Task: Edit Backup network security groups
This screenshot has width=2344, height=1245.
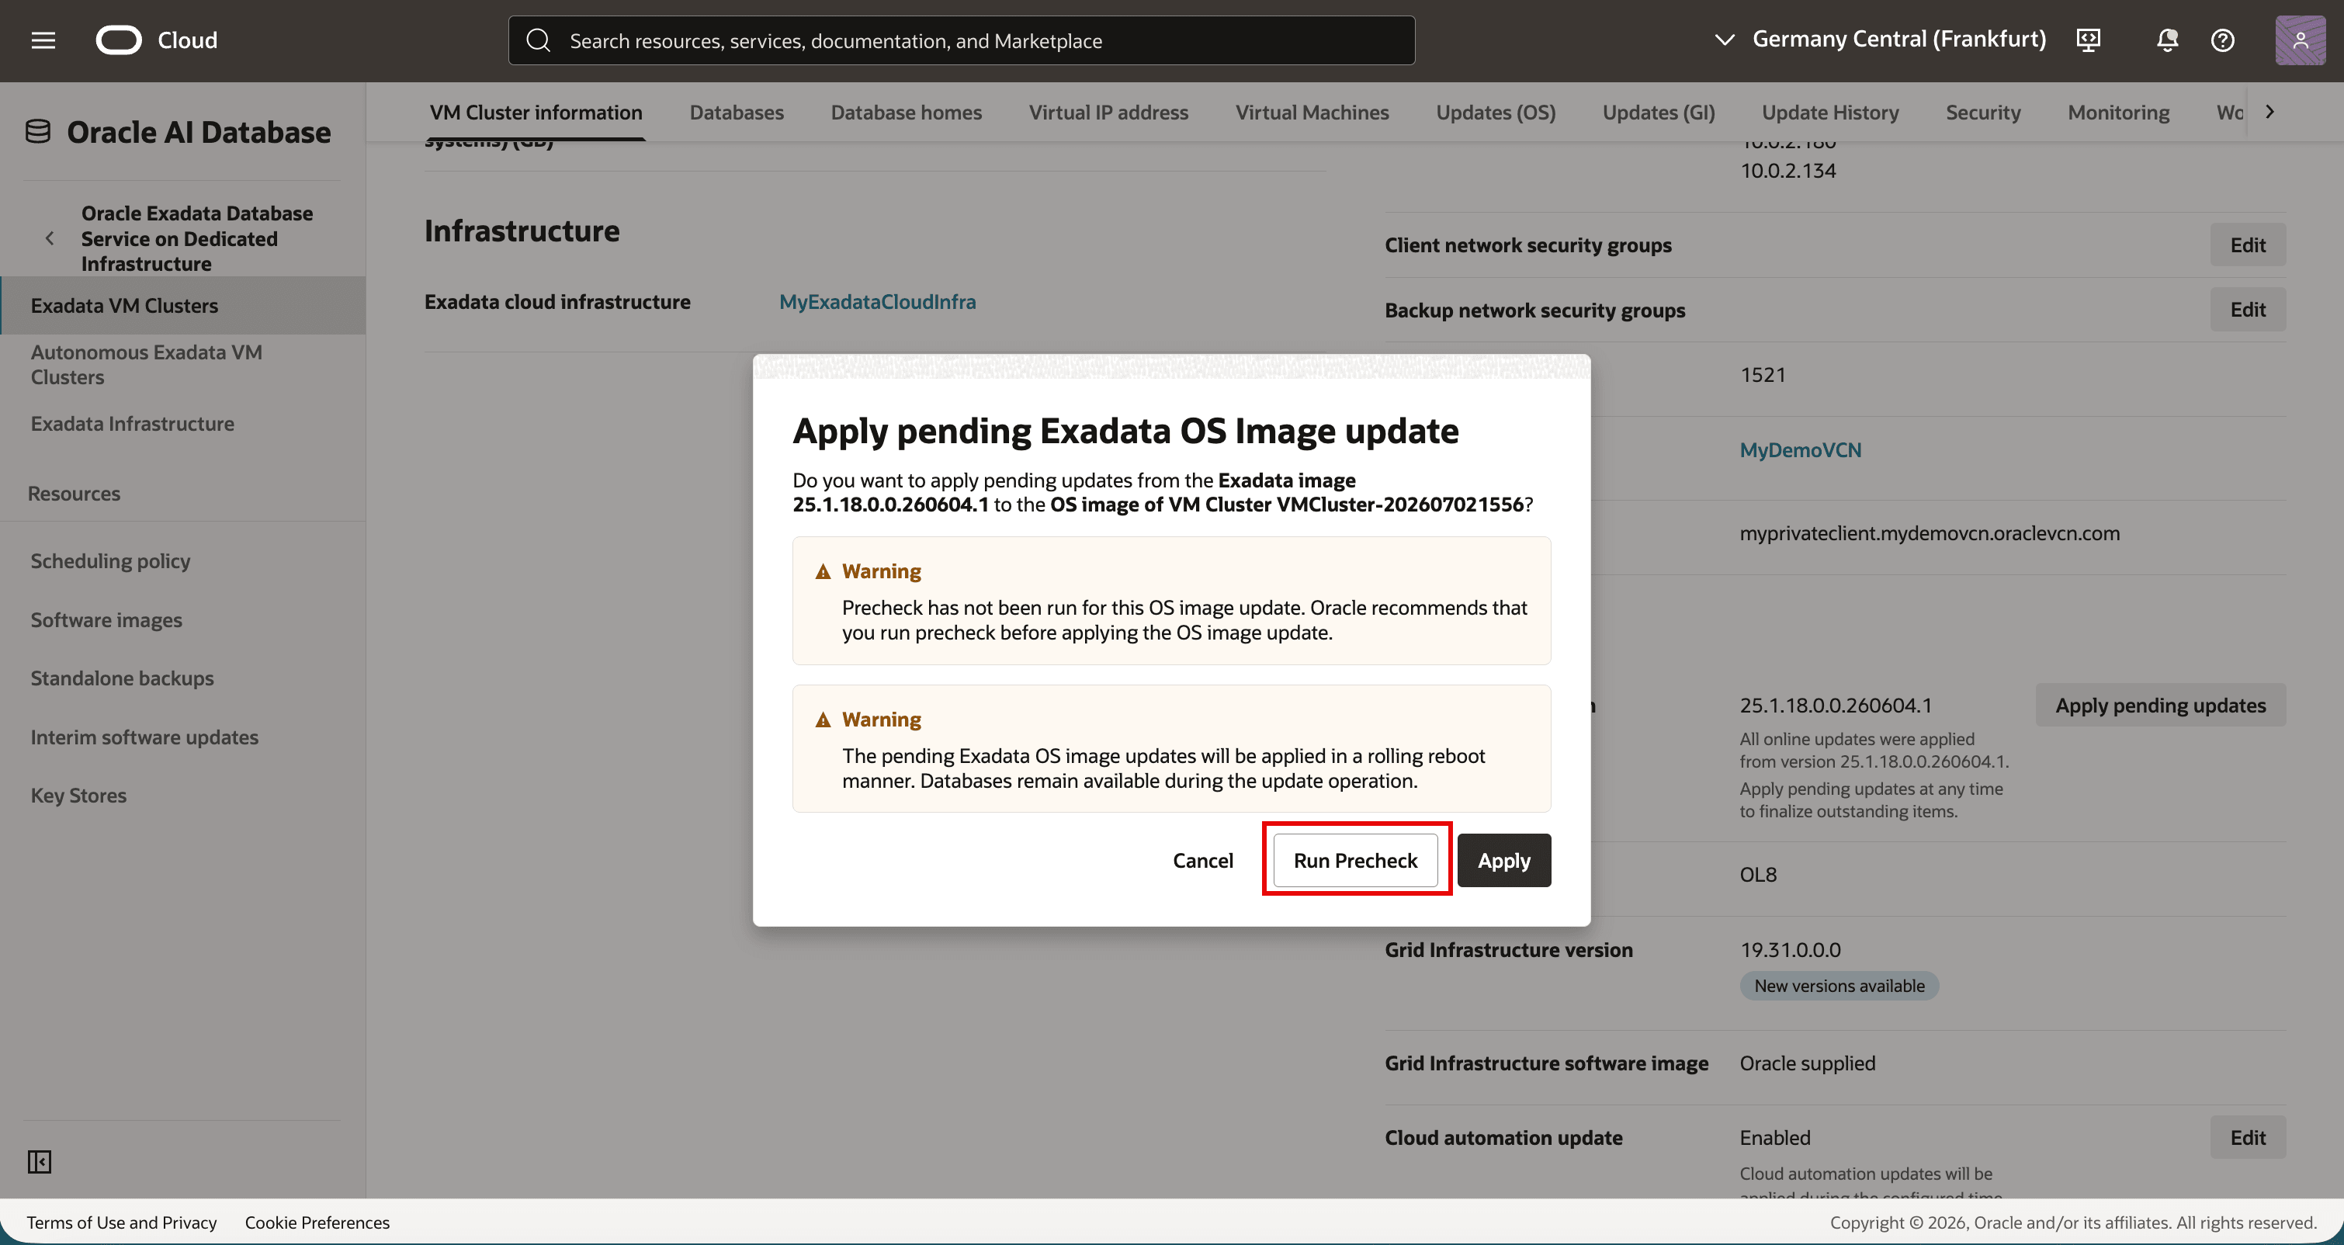Action: (2248, 310)
